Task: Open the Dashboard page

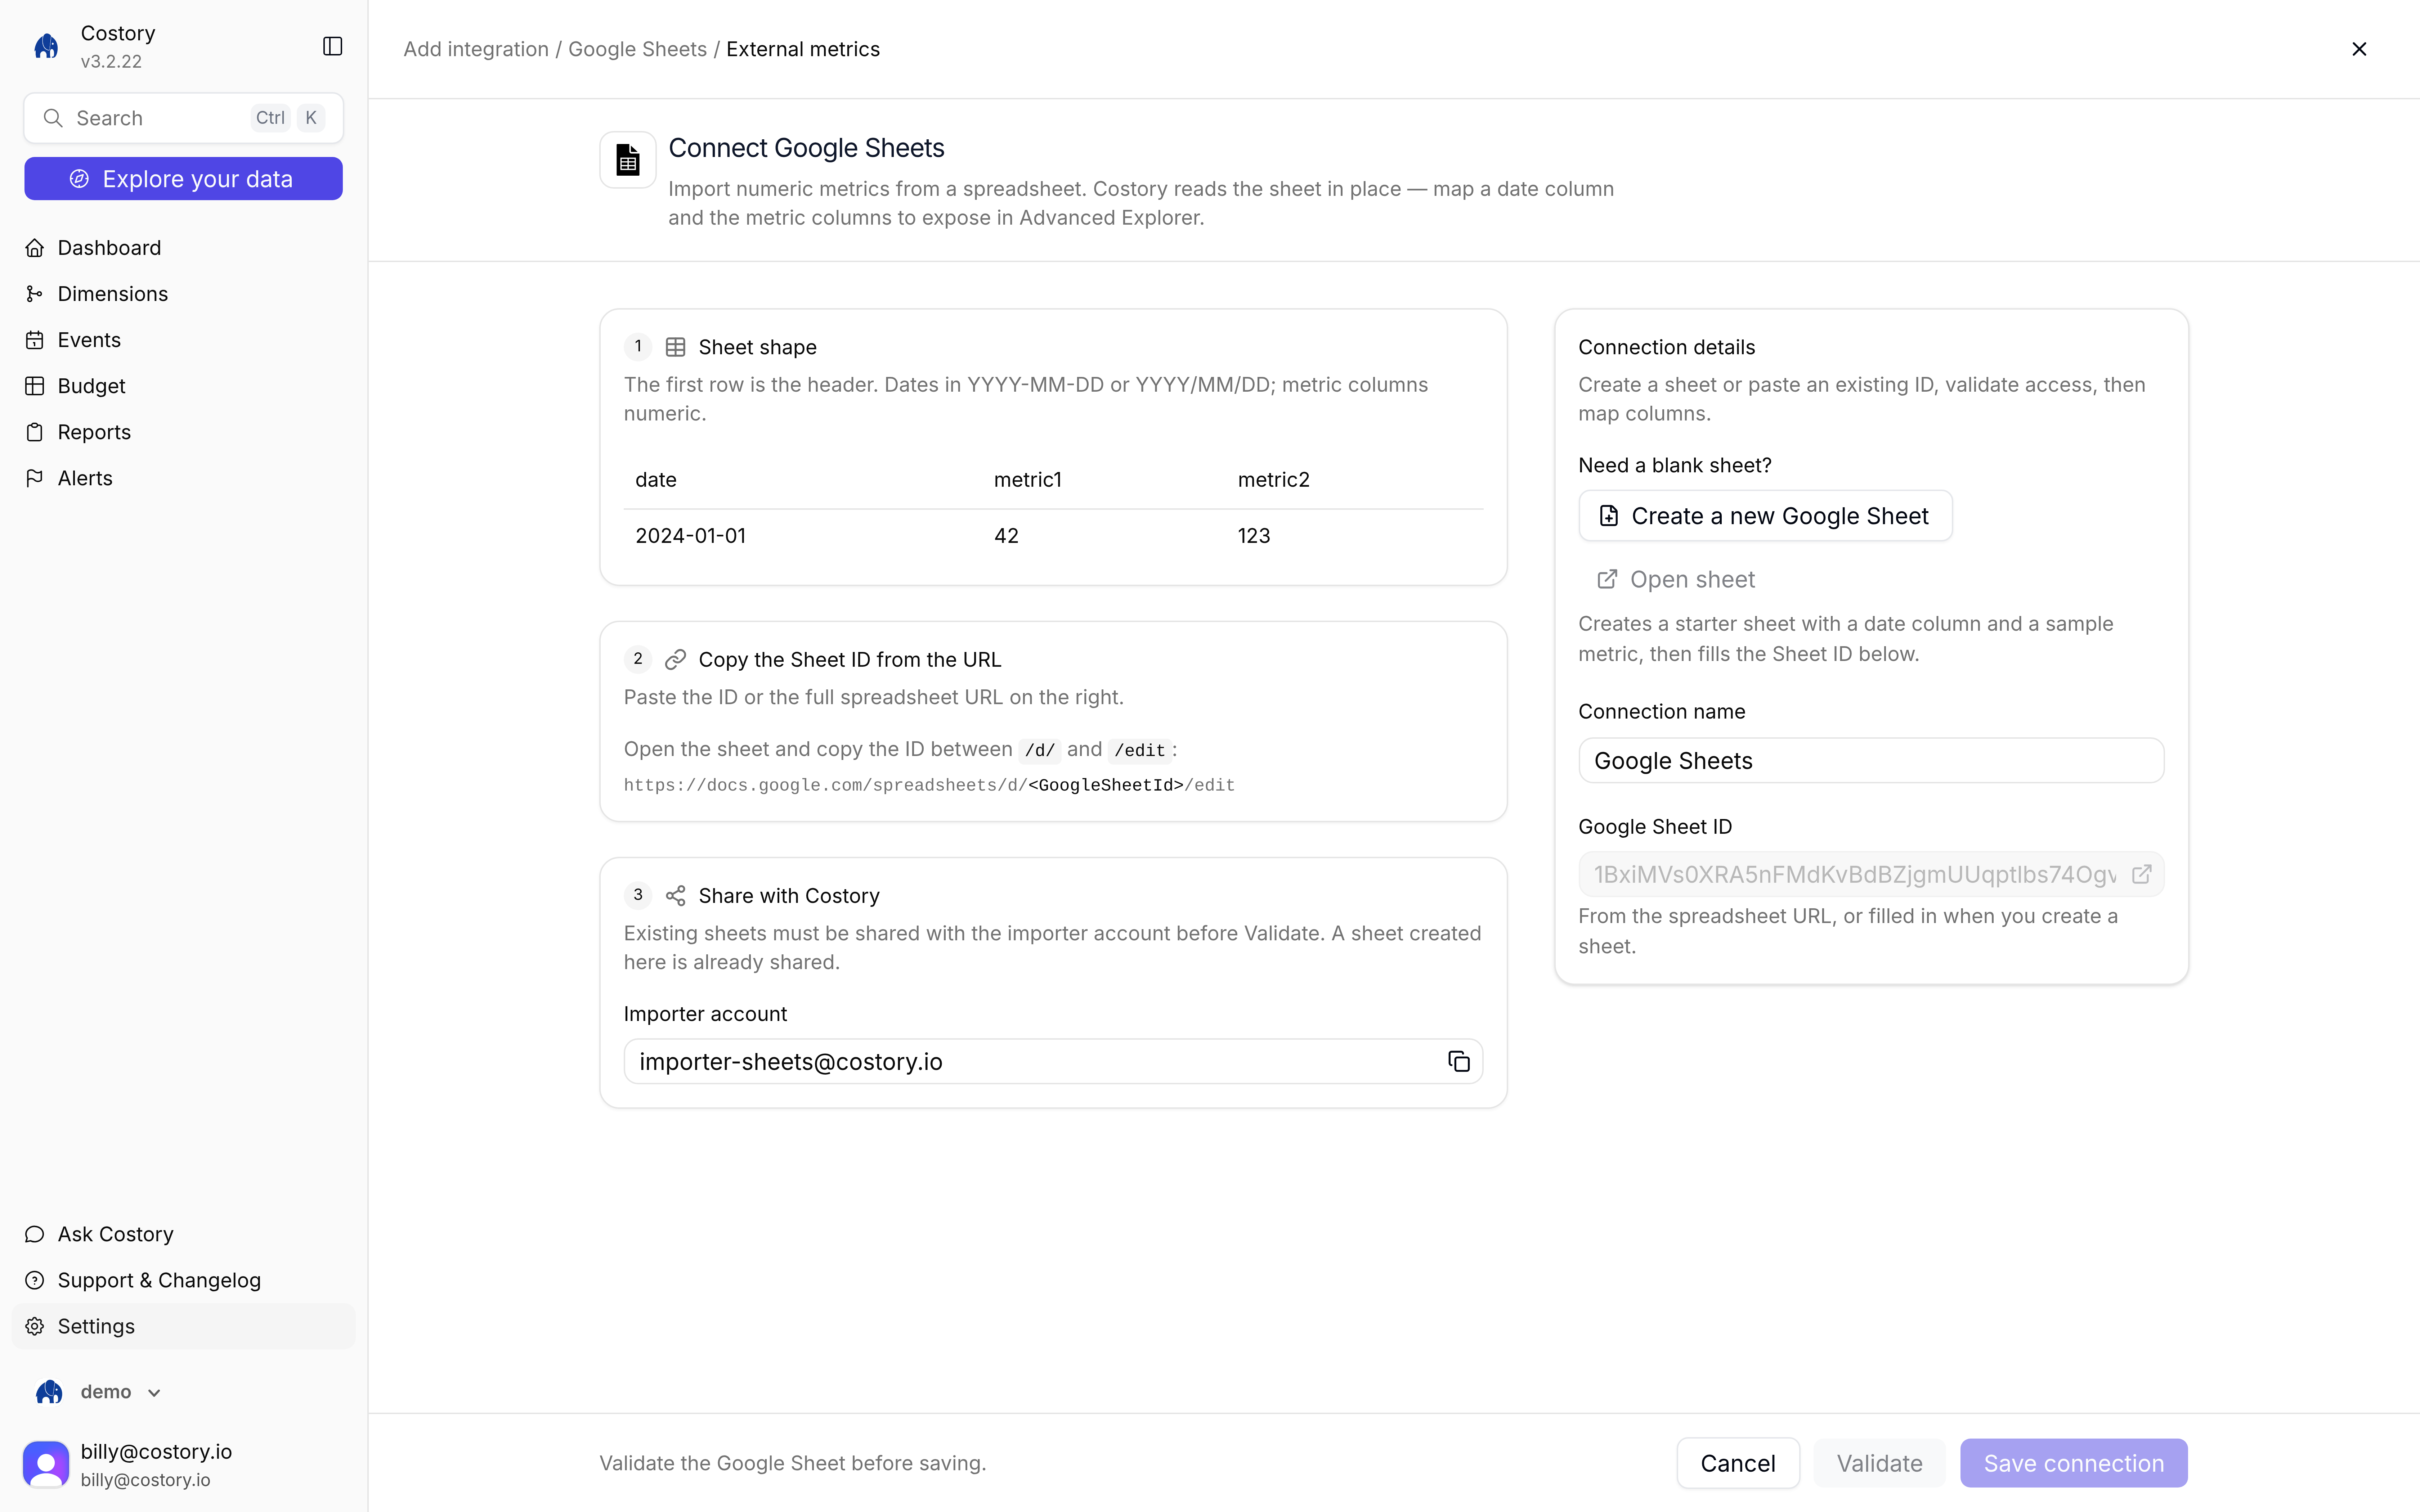Action: coord(184,248)
